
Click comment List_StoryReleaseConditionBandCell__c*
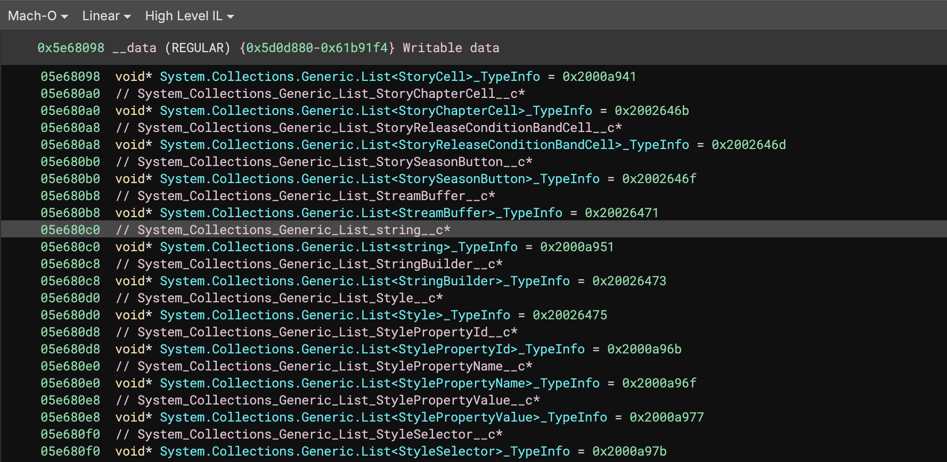pos(369,128)
